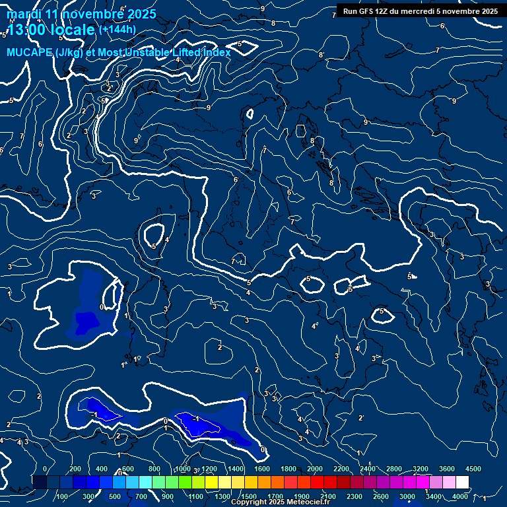507x507 pixels.
Task: Click the 'MUCAPE (J/kg) et Most Unstable Lifted Index' title
Action: 119,52
